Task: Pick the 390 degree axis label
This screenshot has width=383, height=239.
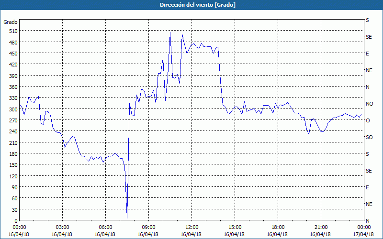Action: (13, 76)
